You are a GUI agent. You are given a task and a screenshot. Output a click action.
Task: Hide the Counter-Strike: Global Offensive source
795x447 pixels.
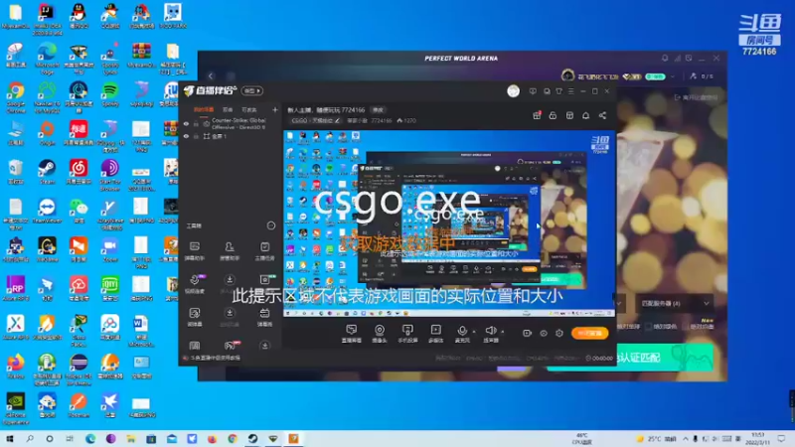(186, 124)
